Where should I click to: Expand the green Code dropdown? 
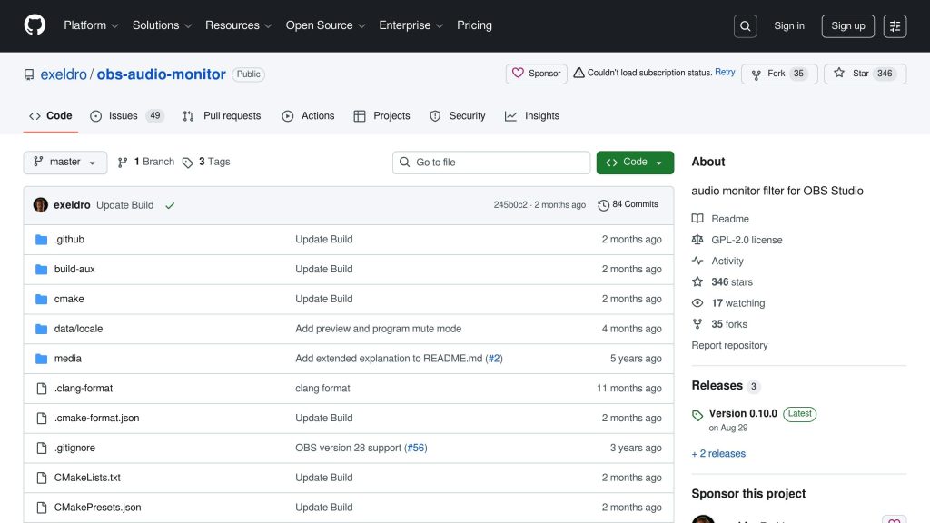pyautogui.click(x=634, y=162)
